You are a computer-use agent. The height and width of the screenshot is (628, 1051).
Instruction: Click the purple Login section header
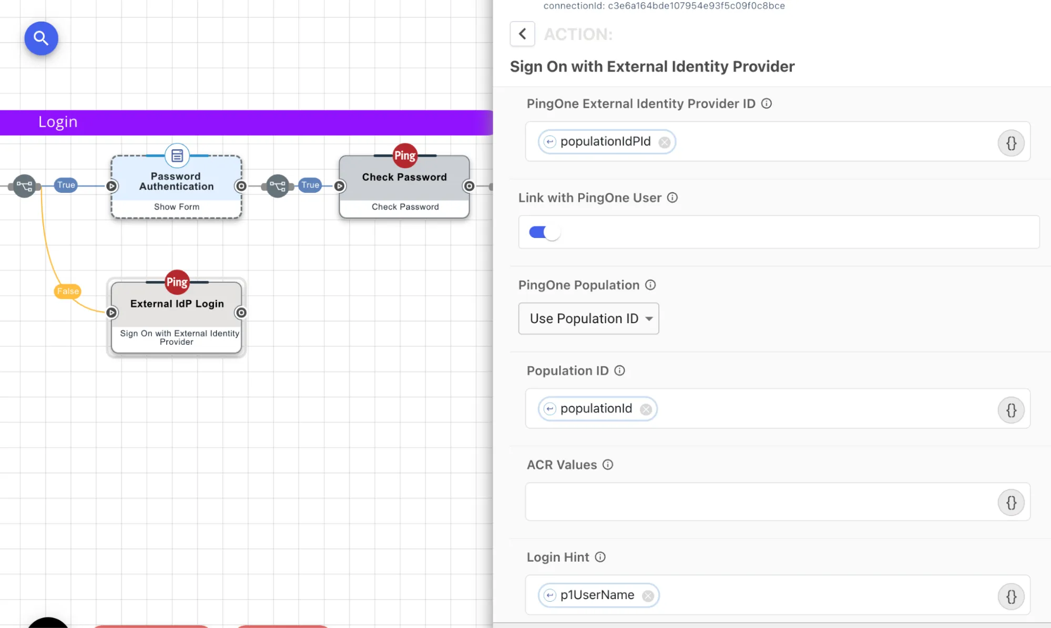246,122
